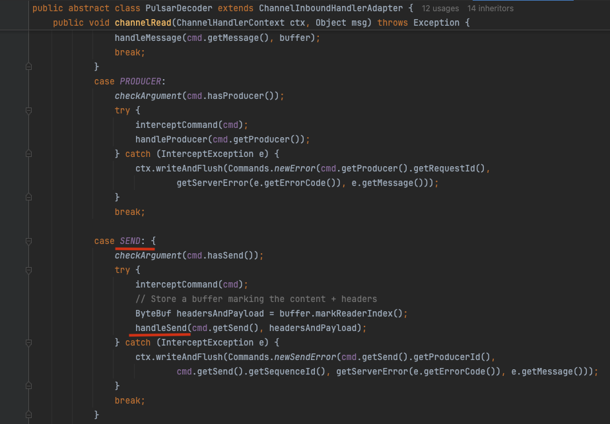Click interceptCommand in SEND try block
The width and height of the screenshot is (610, 424).
click(176, 284)
